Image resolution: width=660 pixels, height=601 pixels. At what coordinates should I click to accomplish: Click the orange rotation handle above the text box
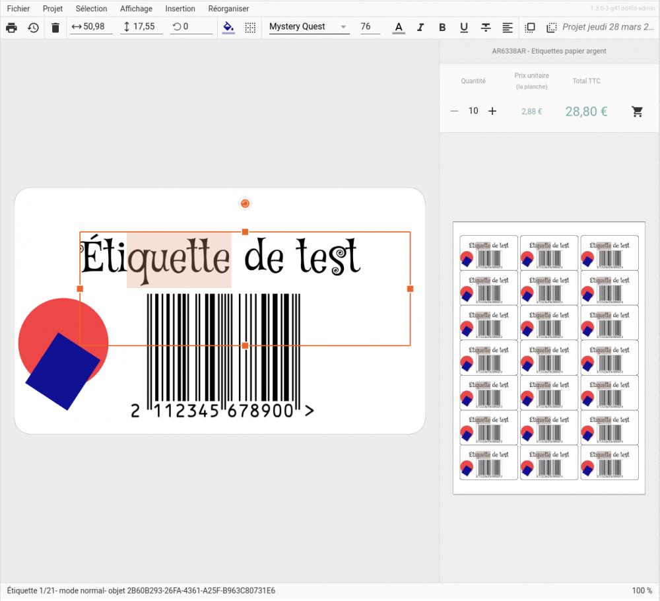[245, 204]
